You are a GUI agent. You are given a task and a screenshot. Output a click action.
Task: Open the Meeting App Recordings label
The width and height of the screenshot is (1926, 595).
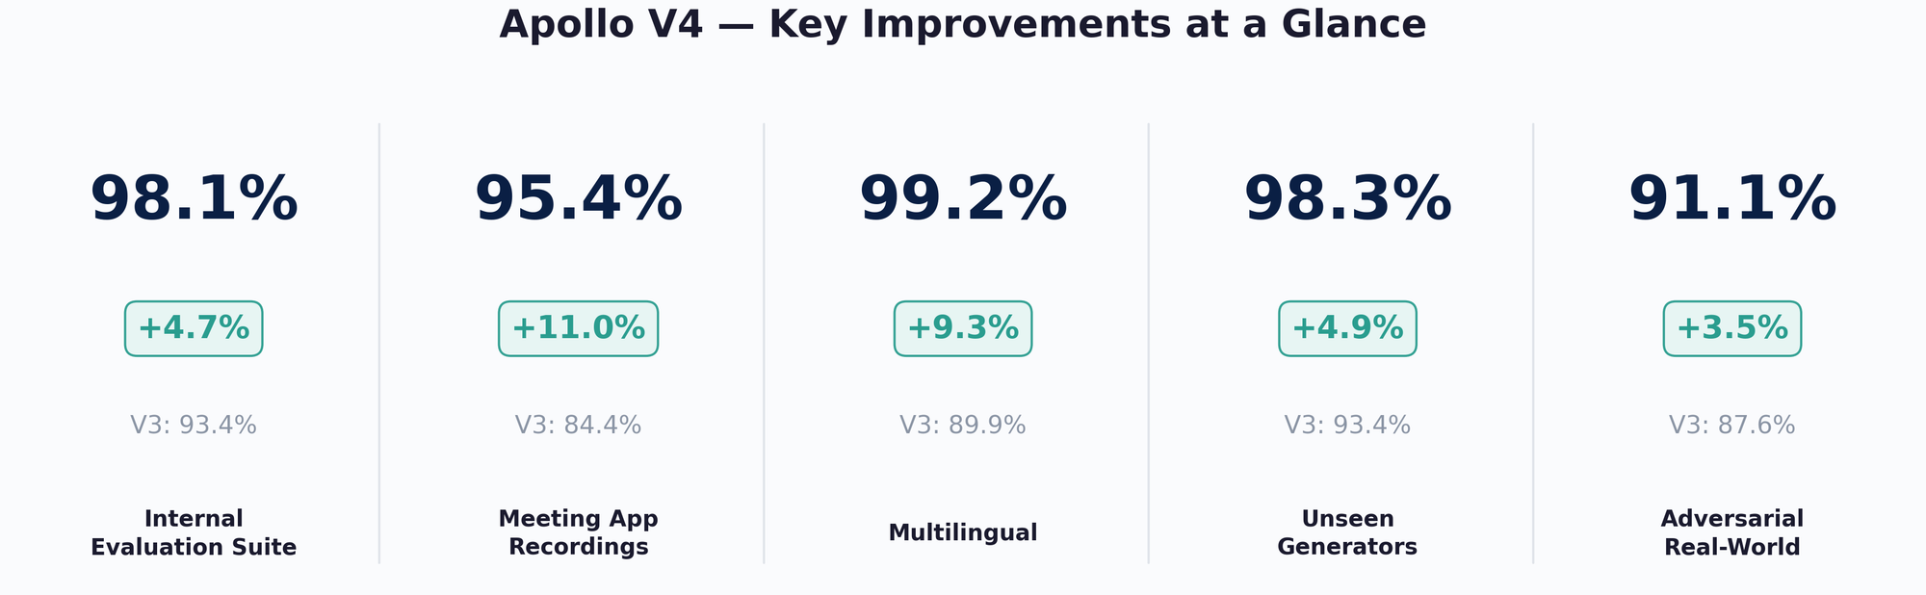(578, 532)
